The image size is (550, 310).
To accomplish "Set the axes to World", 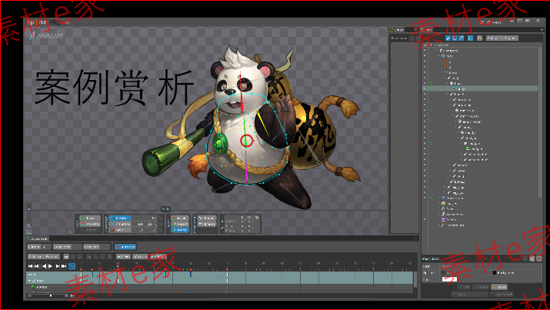I will pyautogui.click(x=180, y=230).
